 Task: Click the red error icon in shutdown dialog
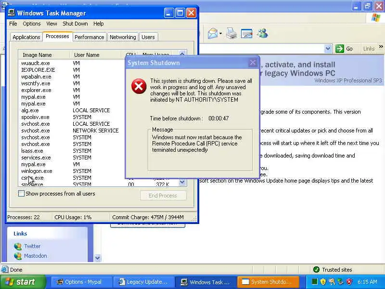pyautogui.click(x=139, y=86)
